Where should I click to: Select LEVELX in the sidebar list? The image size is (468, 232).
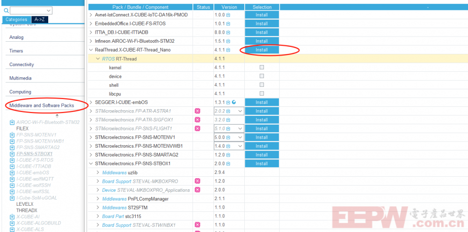(x=25, y=204)
